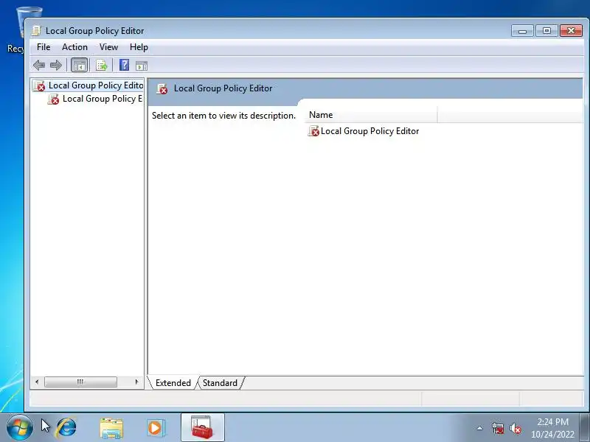Viewport: 590px width, 442px height.
Task: Toggle the Show/Hide Action Pane icon
Action: pos(142,66)
